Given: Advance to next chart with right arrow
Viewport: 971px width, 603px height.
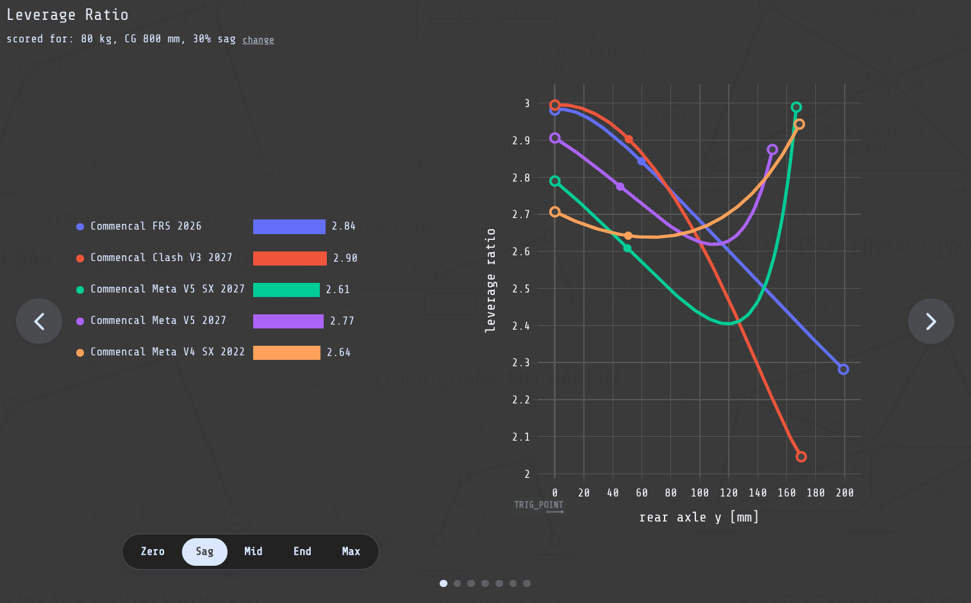Looking at the screenshot, I should click(x=931, y=321).
